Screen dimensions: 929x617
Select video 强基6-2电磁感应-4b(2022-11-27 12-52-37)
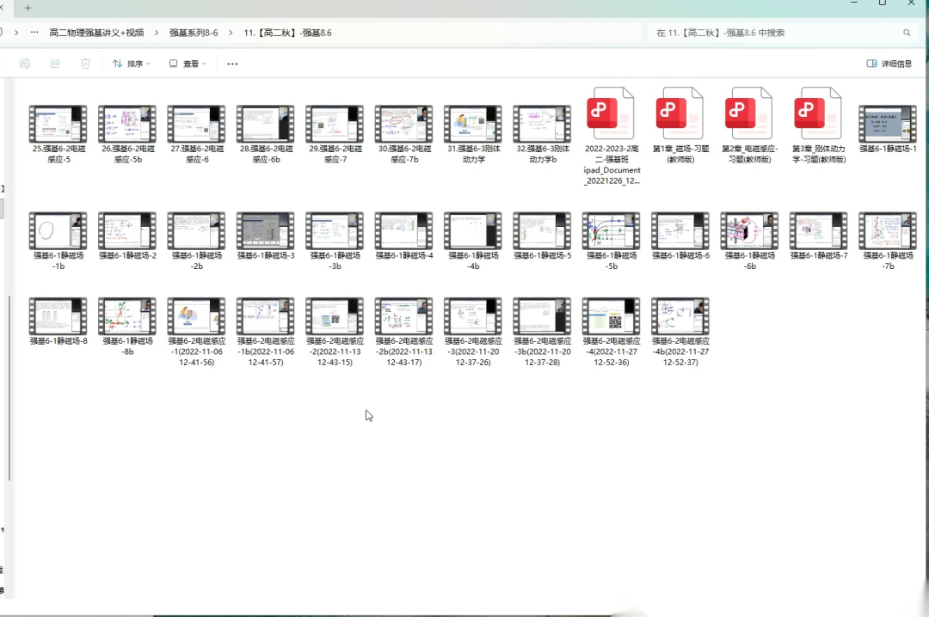point(680,316)
